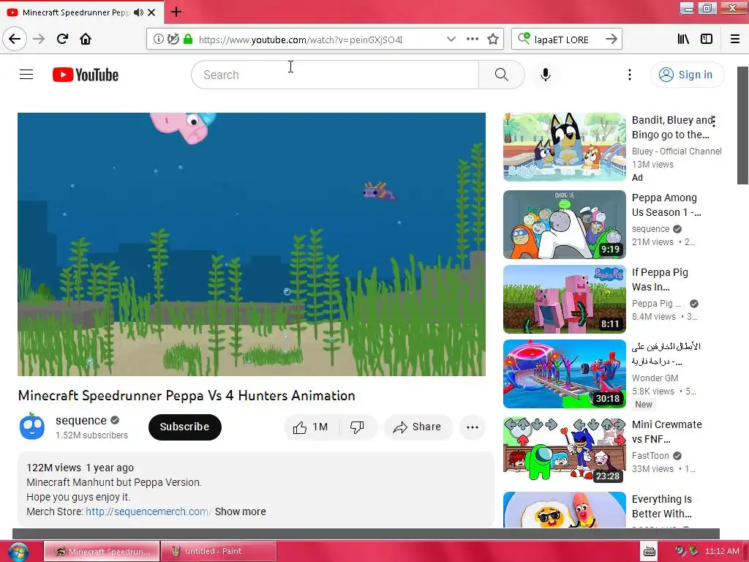Open the browser home page
Screen dimensions: 749x562
86,39
